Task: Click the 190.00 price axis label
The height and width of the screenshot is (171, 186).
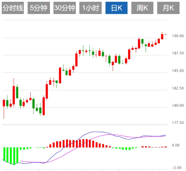Action: coord(178,36)
